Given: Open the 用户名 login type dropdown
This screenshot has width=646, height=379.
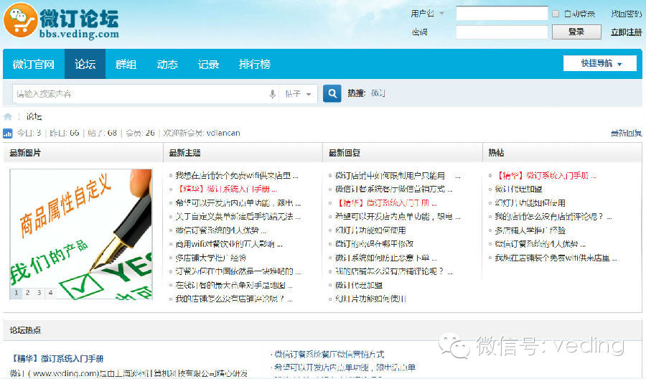Looking at the screenshot, I should [x=427, y=14].
